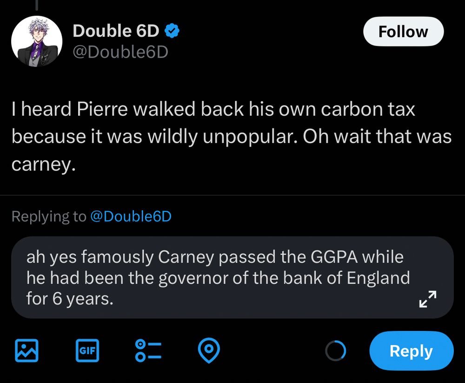Open the GIF picker
The height and width of the screenshot is (383, 465).
click(x=87, y=350)
